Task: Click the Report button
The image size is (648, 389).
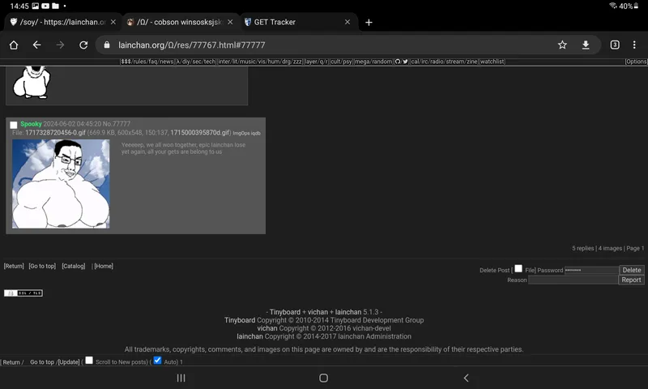Action: click(x=631, y=280)
